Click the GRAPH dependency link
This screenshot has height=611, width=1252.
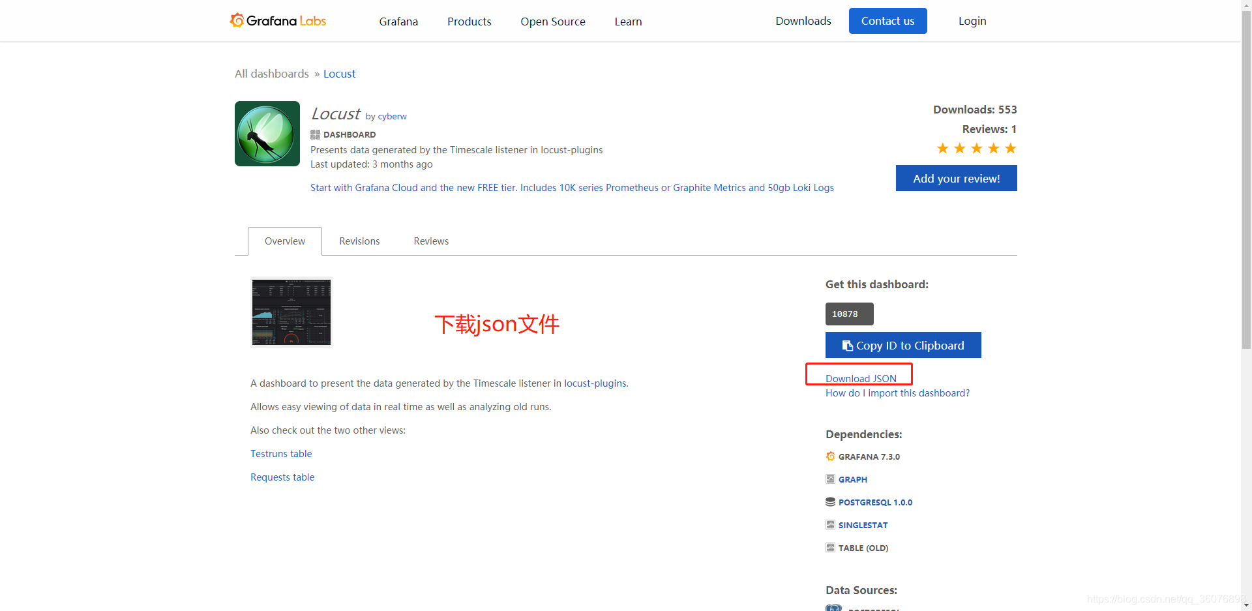853,479
